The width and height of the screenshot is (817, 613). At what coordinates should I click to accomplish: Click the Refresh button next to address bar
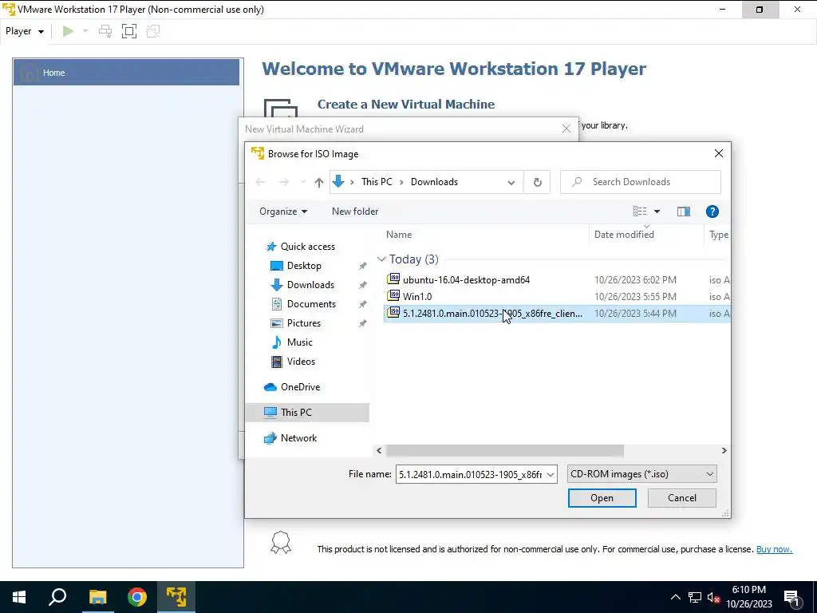pyautogui.click(x=537, y=183)
